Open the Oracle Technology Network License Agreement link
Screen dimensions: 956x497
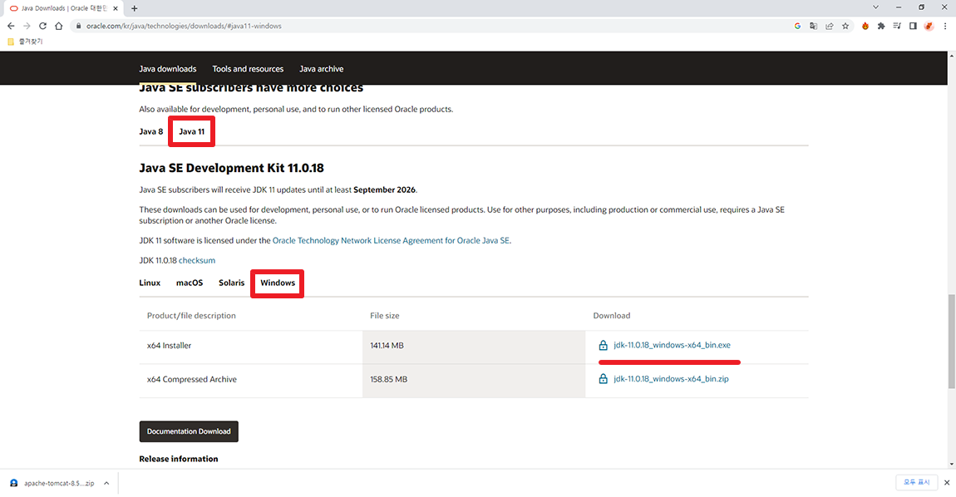391,241
